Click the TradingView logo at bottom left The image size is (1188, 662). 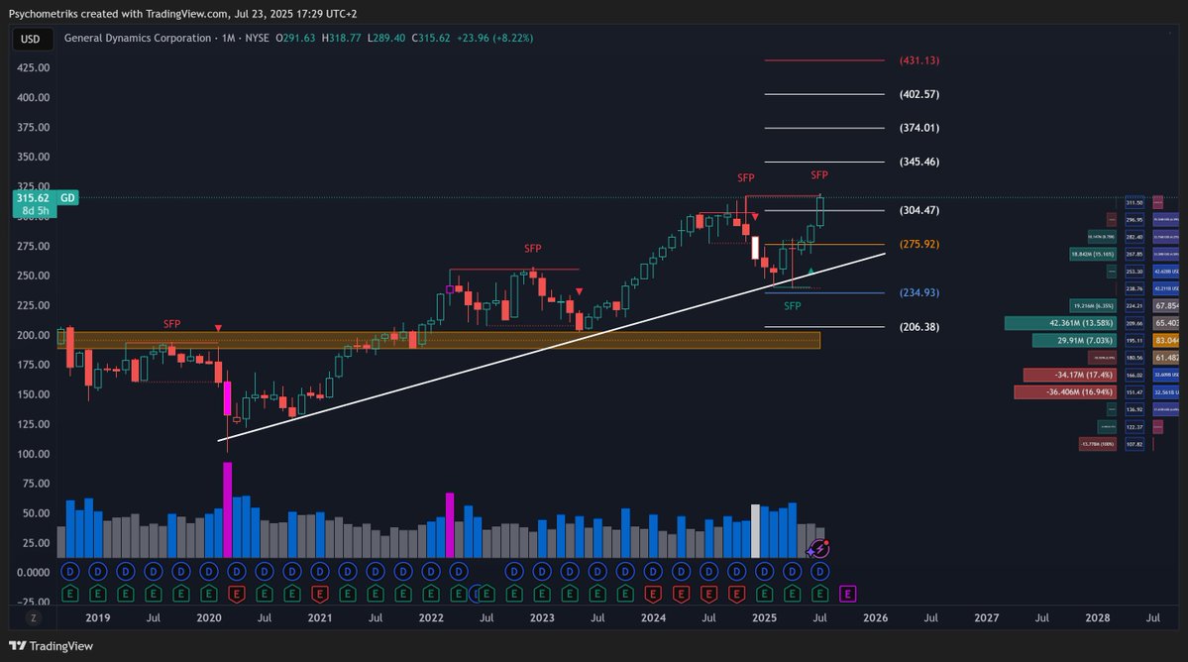point(51,646)
